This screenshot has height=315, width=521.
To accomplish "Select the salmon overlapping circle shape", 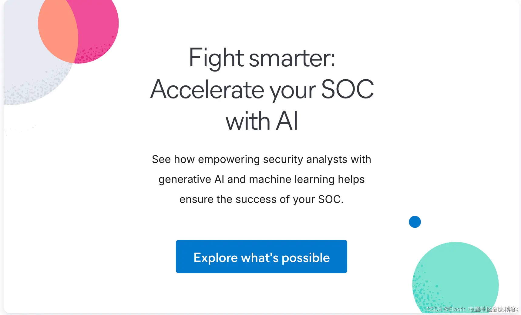I will click(58, 30).
